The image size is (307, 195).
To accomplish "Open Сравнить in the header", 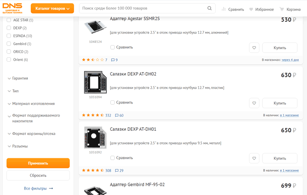I will coord(236,9).
